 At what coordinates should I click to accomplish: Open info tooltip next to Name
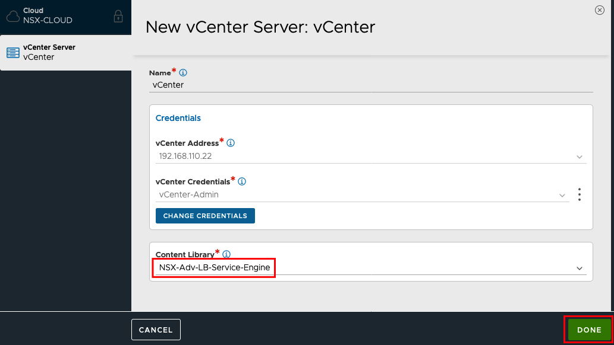183,73
